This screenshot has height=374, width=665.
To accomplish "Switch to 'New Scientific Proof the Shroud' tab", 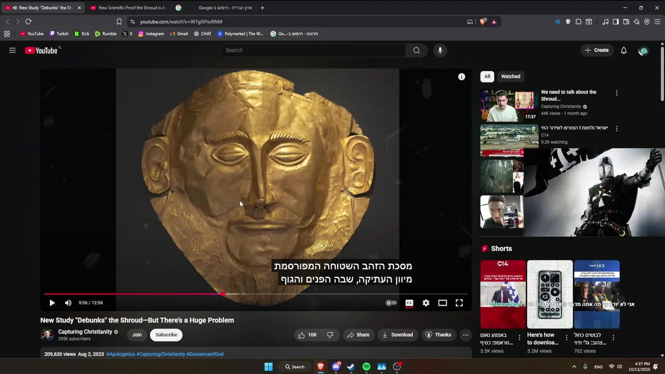I will point(128,8).
